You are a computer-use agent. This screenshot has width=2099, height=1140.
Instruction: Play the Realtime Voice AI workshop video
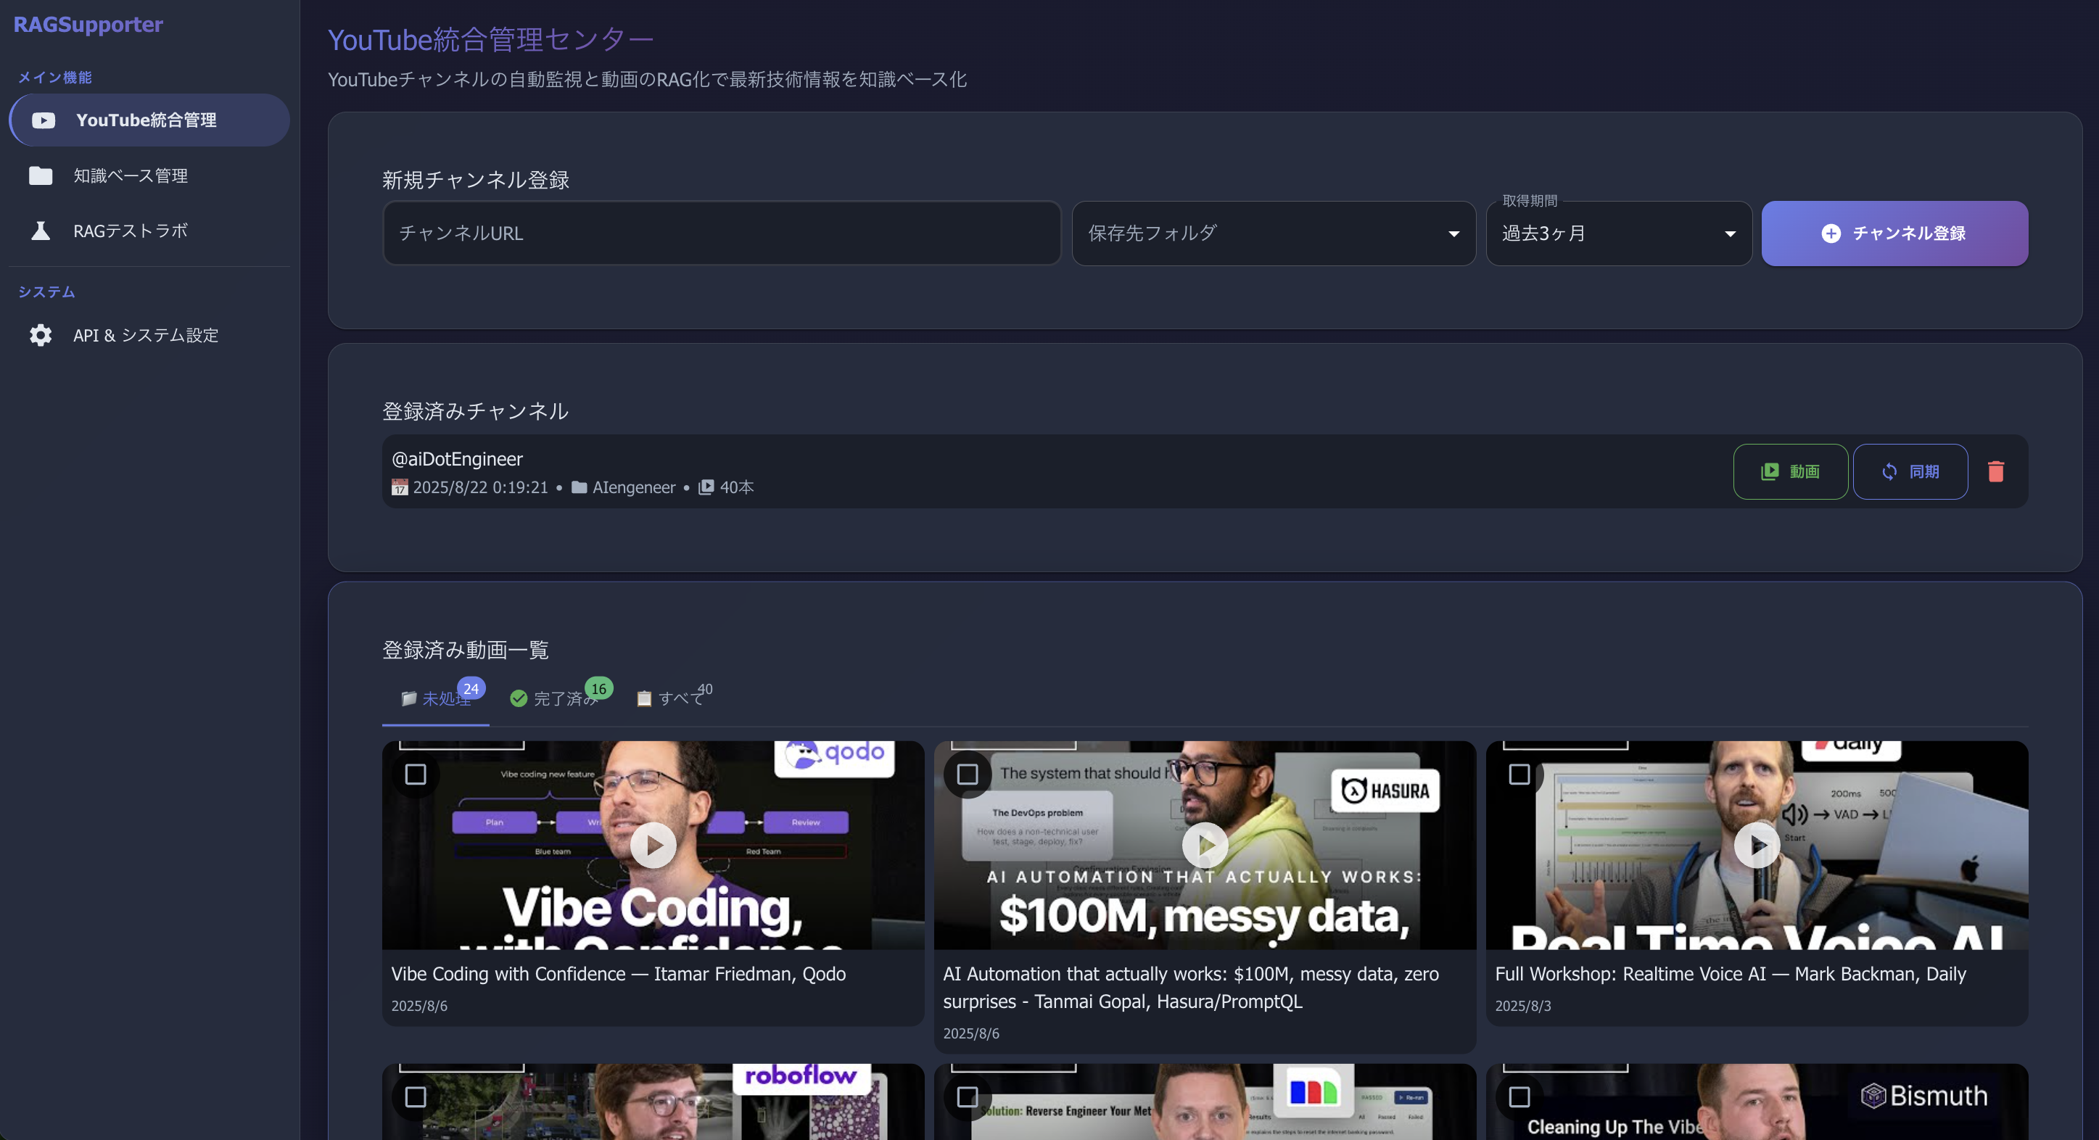[x=1757, y=845]
